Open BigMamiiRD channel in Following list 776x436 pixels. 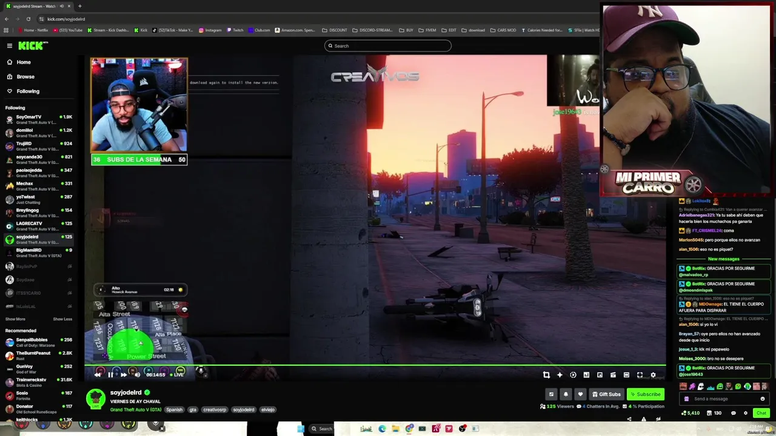(x=39, y=253)
